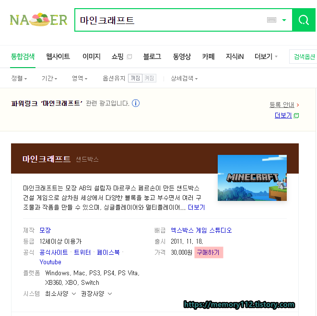The image size is (317, 316).
Task: Open the 기간 period dropdown
Action: coord(49,78)
